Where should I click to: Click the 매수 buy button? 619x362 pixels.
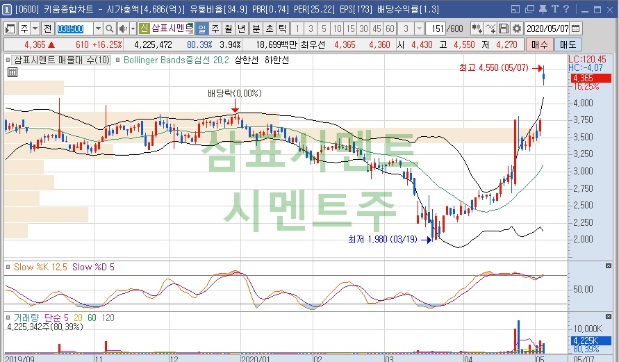tap(539, 44)
